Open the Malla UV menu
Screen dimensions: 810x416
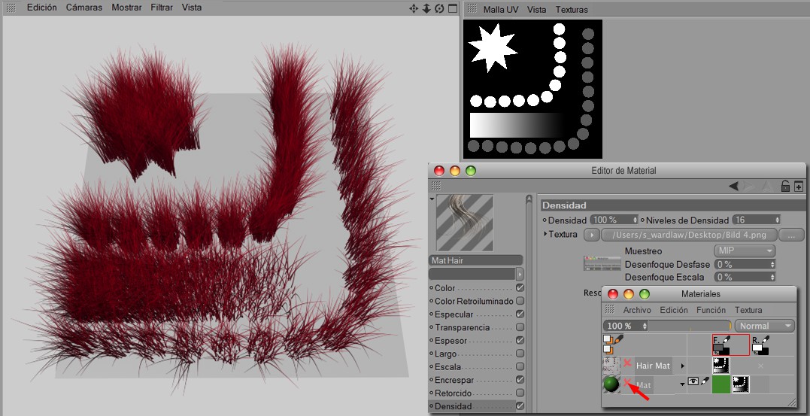click(x=500, y=9)
